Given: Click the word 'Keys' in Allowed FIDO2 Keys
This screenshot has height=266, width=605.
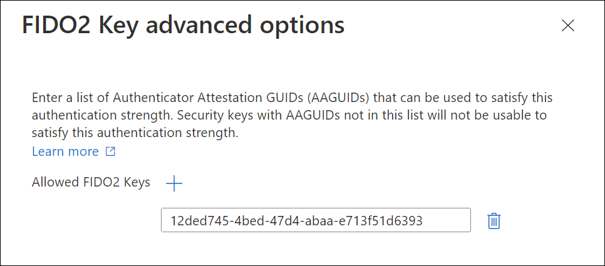Looking at the screenshot, I should [137, 182].
